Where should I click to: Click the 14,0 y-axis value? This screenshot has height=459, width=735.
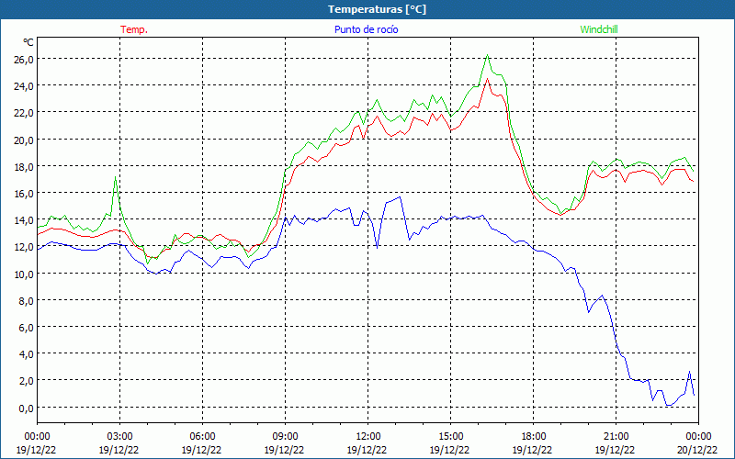click(x=24, y=220)
